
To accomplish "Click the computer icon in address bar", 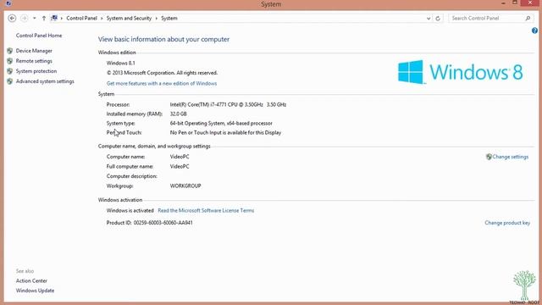I will click(x=54, y=18).
